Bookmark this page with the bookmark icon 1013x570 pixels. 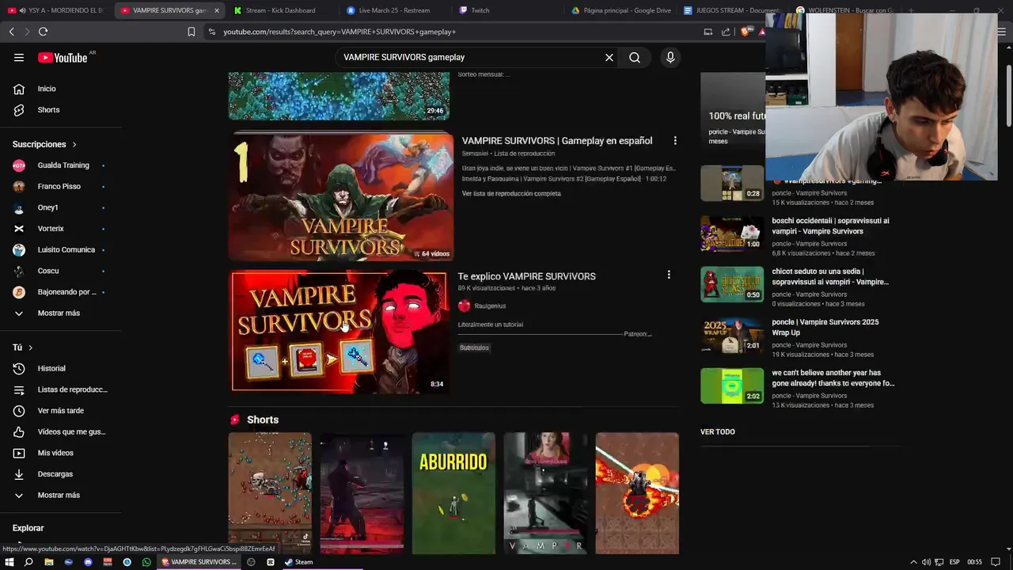tap(191, 32)
